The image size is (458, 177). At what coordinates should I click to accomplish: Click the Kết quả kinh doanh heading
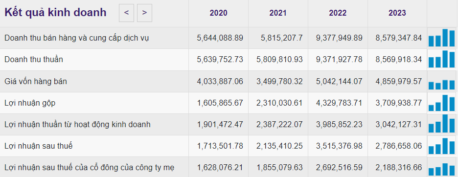click(55, 13)
